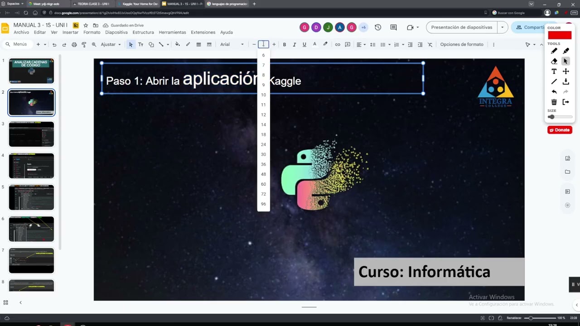This screenshot has width=580, height=326.
Task: Click the red color swatch
Action: click(x=560, y=35)
